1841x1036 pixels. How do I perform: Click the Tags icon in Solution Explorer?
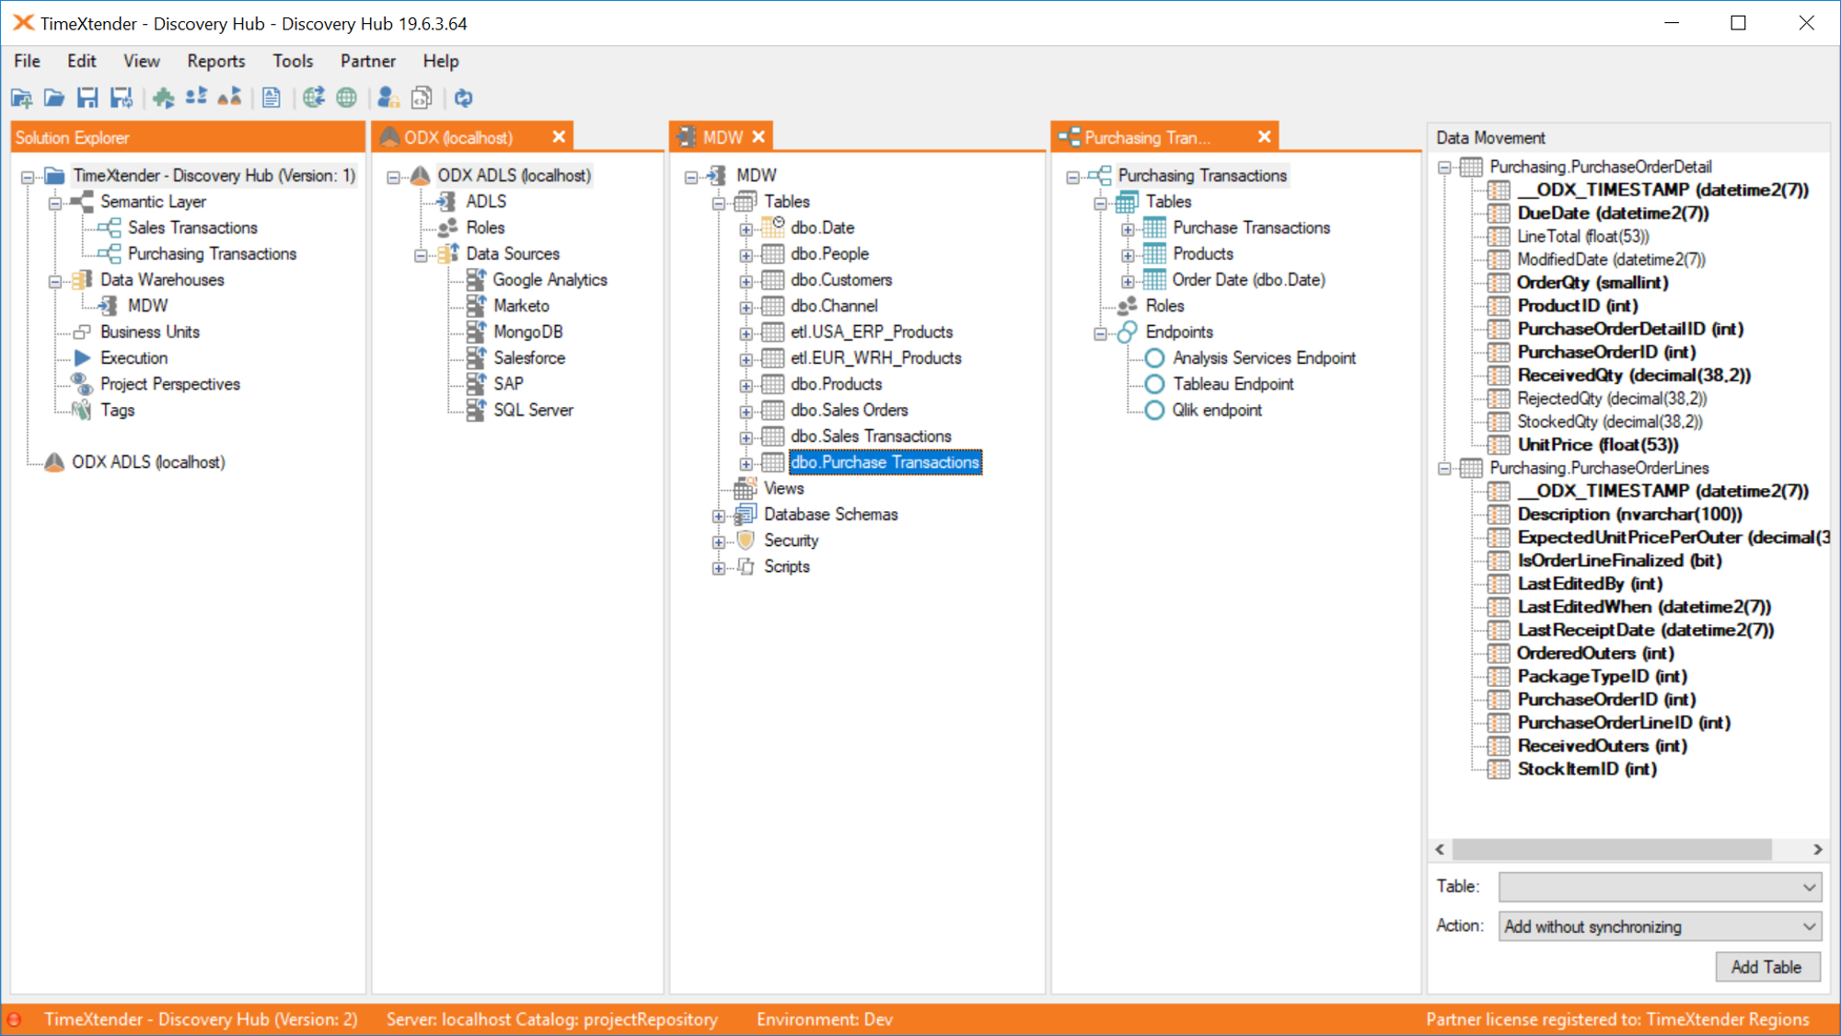pos(82,410)
